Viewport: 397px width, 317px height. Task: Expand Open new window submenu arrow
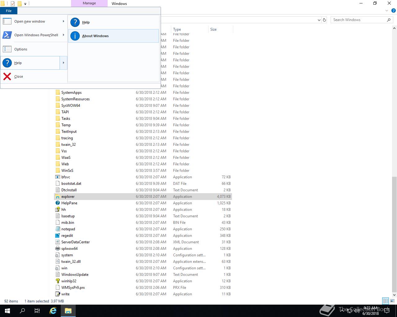[63, 21]
